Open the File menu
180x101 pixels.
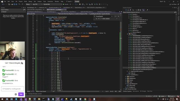click(x=5, y=1)
